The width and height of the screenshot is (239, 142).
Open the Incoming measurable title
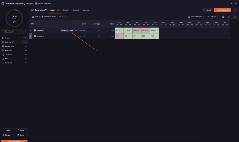[40, 36]
